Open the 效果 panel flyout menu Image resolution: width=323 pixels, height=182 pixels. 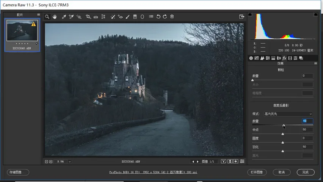[x=315, y=63]
